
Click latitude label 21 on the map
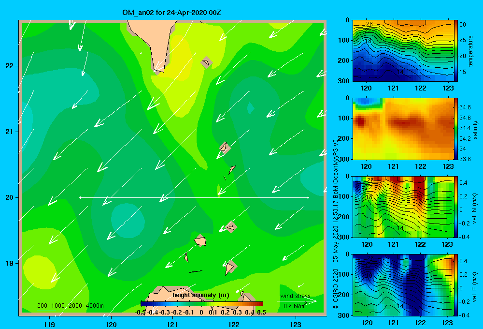[x=10, y=132]
